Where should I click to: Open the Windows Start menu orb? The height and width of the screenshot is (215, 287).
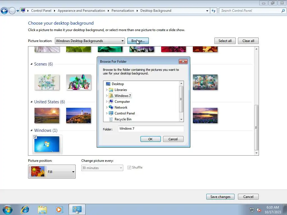(7, 209)
